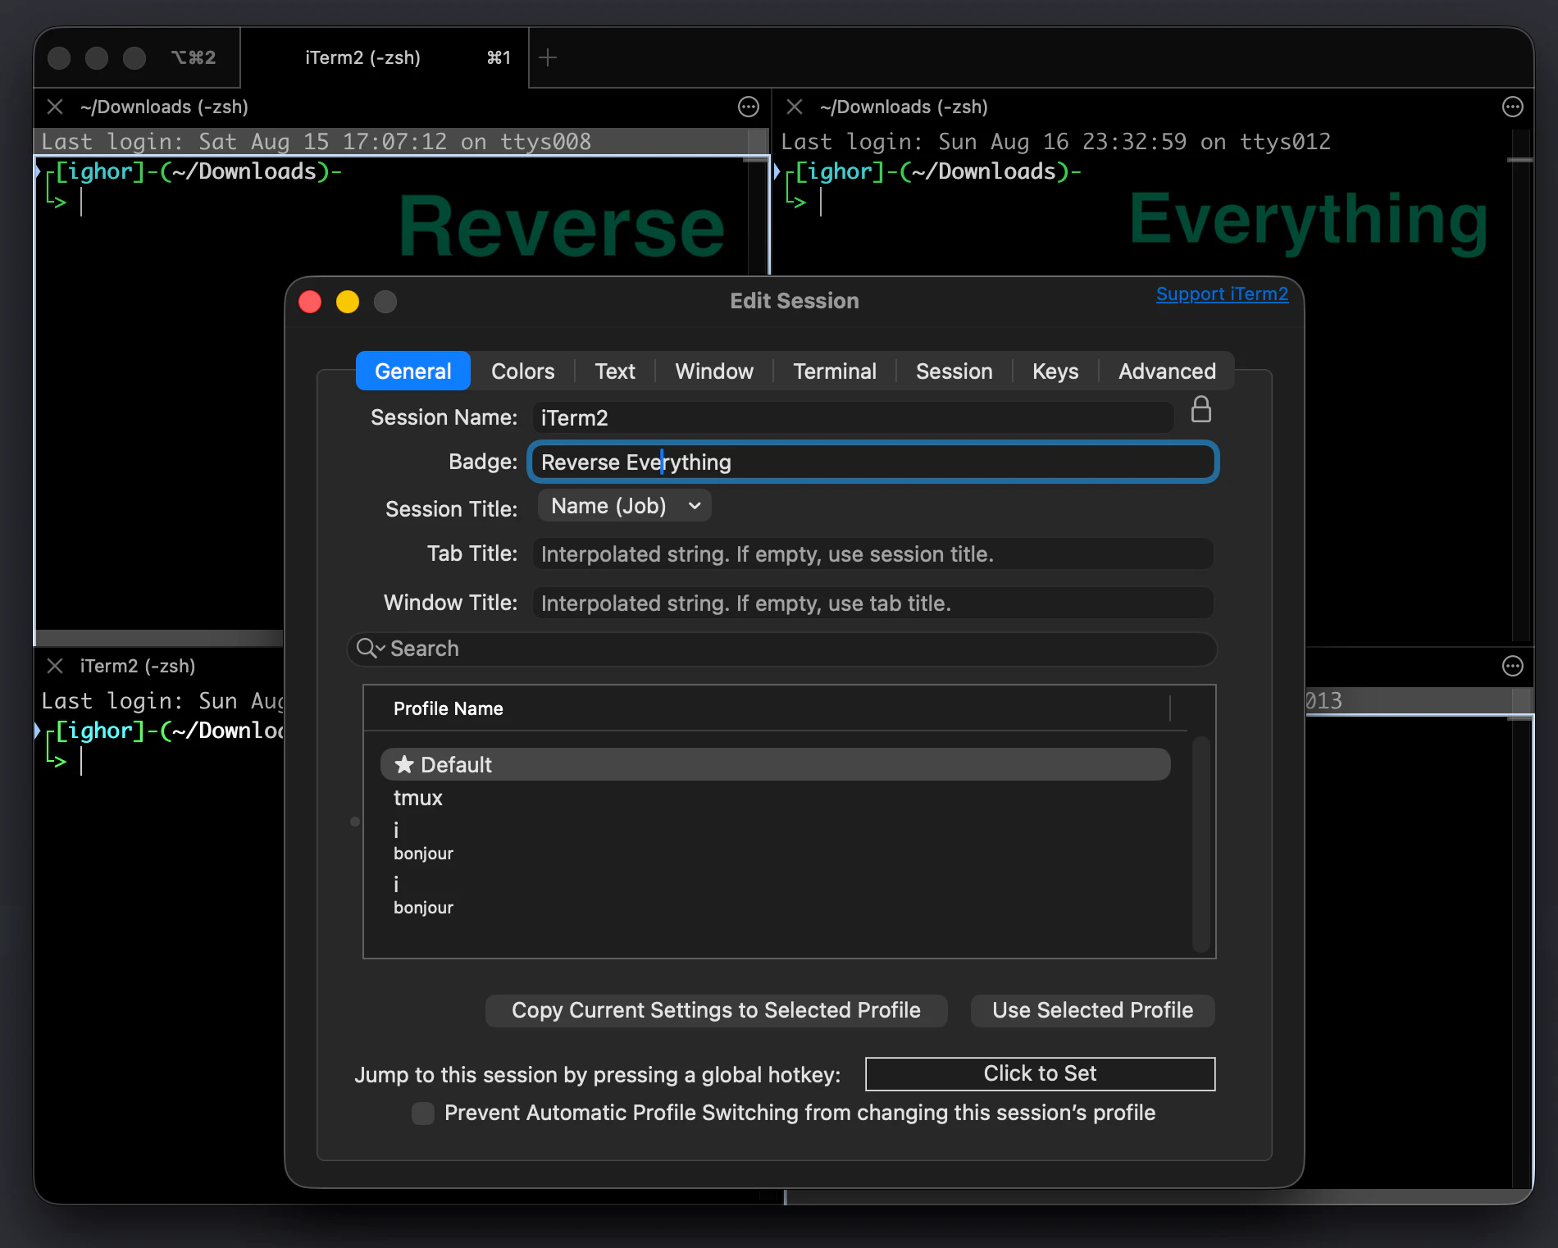This screenshot has width=1558, height=1248.
Task: Open the Session Title Name (Job) dropdown
Action: [x=625, y=506]
